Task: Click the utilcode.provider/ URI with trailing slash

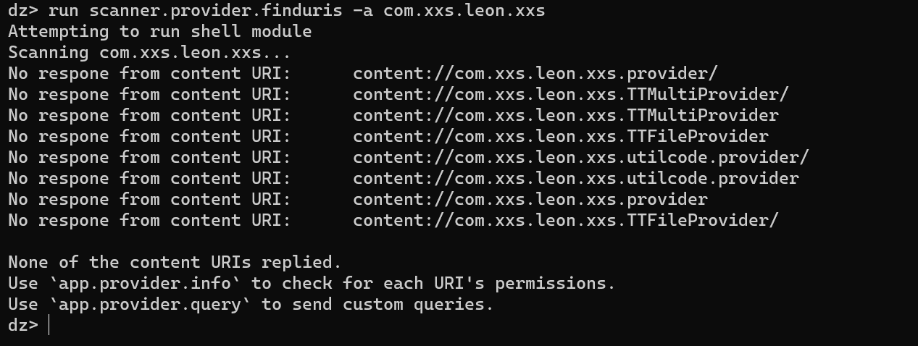Action: (x=581, y=157)
